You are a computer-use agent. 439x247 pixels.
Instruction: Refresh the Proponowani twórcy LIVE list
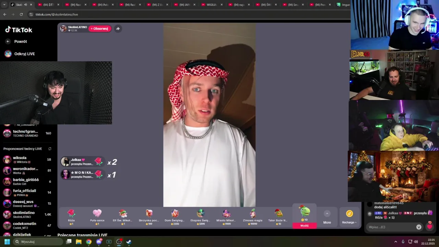click(x=50, y=149)
